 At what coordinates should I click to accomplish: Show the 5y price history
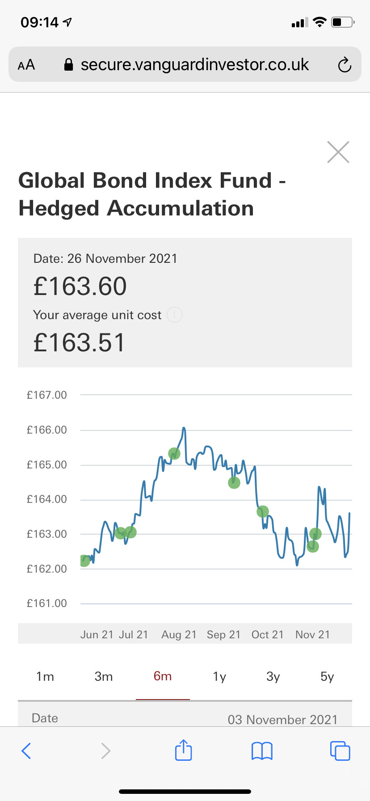pyautogui.click(x=327, y=676)
